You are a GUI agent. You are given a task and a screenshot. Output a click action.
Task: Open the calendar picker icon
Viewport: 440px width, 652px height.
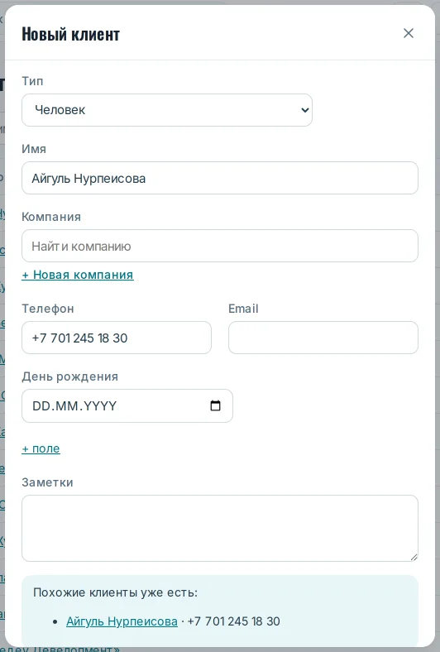(x=215, y=405)
